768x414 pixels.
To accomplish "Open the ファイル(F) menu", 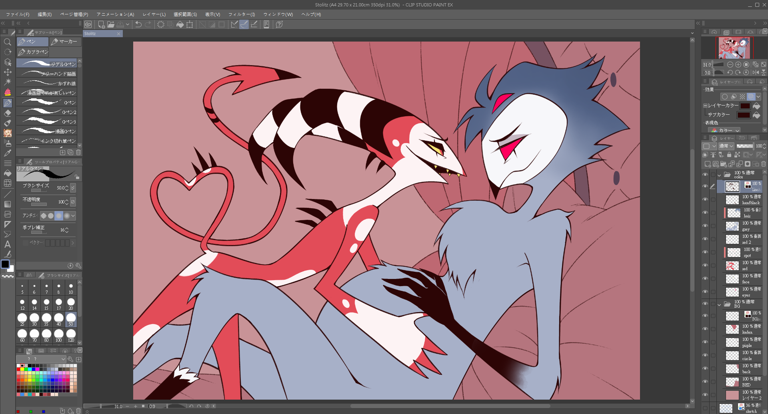I will pos(18,14).
